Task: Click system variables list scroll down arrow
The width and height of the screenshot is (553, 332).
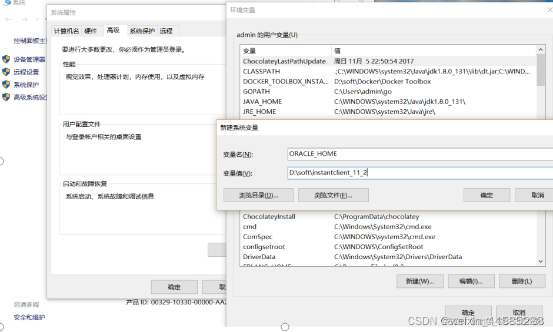Action: tap(540, 261)
